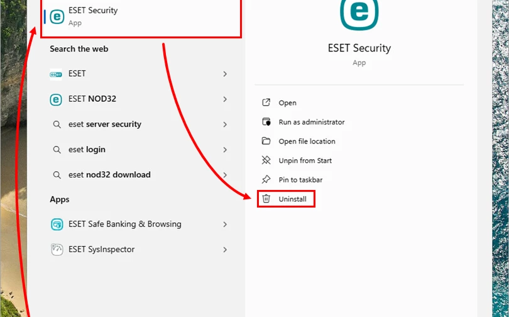Screen dimensions: 509x317
Task: Select Open in the app actions
Action: pos(287,103)
